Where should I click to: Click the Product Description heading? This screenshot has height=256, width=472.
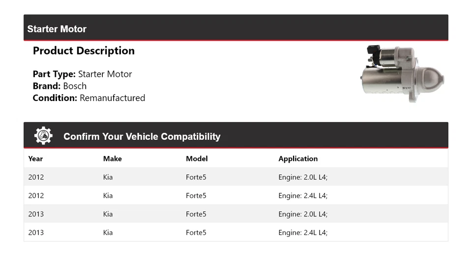coord(84,51)
